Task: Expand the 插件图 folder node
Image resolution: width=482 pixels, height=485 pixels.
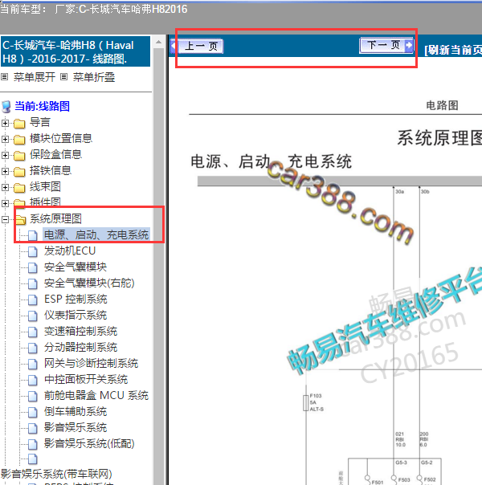Action: point(5,203)
